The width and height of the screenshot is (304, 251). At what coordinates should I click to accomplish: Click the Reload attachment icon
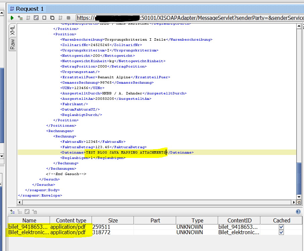click(27, 211)
